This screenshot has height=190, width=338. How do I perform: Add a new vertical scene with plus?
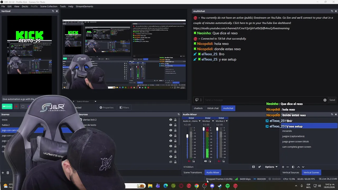(283, 167)
